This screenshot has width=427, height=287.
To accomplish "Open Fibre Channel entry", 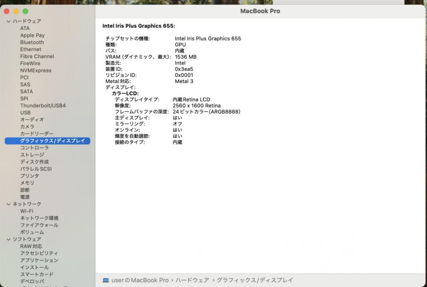I will click(x=37, y=56).
